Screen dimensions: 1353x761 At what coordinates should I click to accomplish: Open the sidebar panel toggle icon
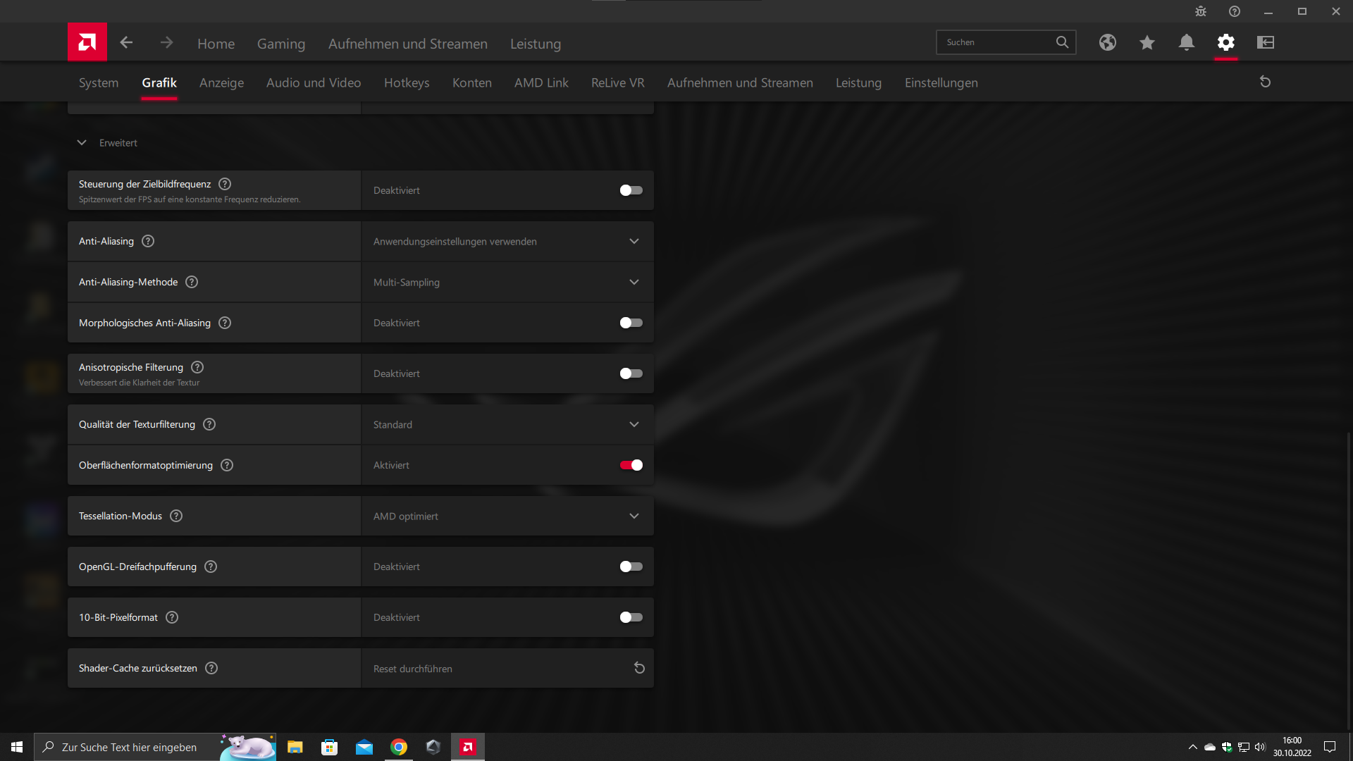[1265, 42]
